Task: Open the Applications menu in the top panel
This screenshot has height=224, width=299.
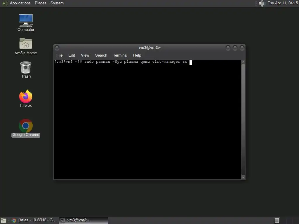Action: [x=20, y=3]
